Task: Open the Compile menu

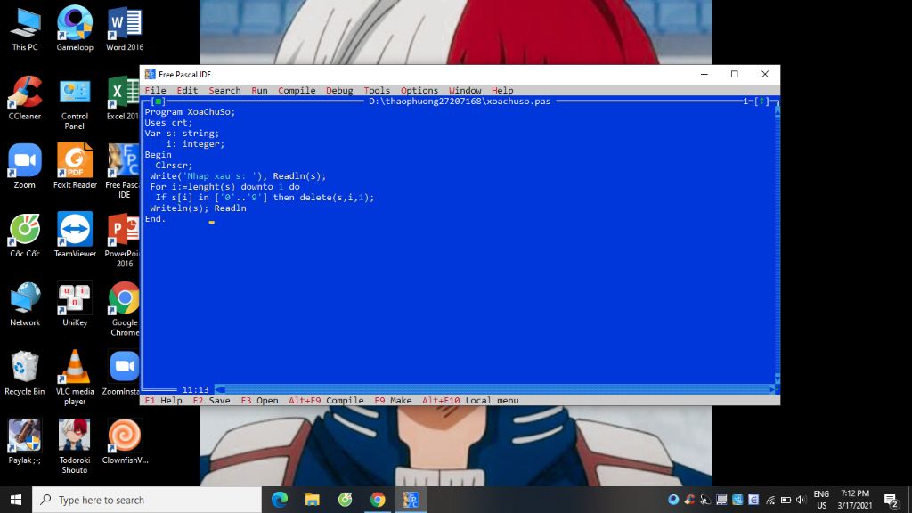Action: pyautogui.click(x=297, y=90)
